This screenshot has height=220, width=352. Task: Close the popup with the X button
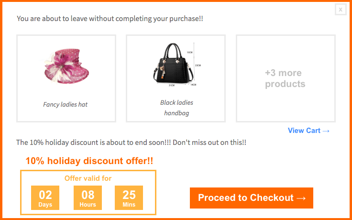[341, 9]
